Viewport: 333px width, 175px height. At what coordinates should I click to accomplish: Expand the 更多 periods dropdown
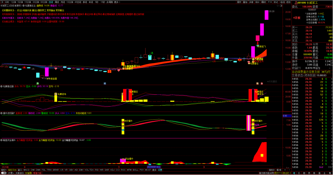click(x=117, y=2)
